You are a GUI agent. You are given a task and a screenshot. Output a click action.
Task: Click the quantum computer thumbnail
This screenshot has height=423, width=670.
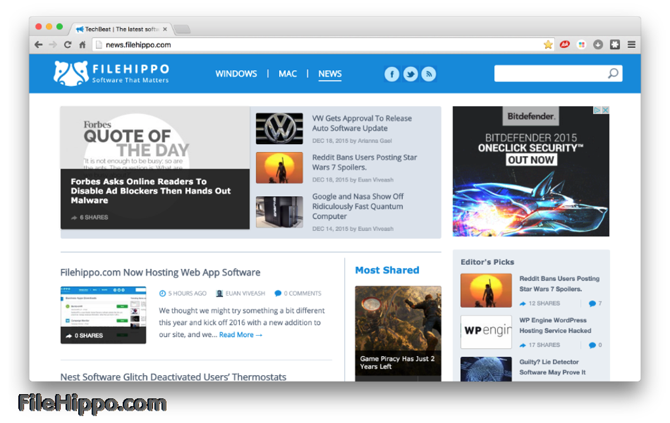[x=279, y=212]
